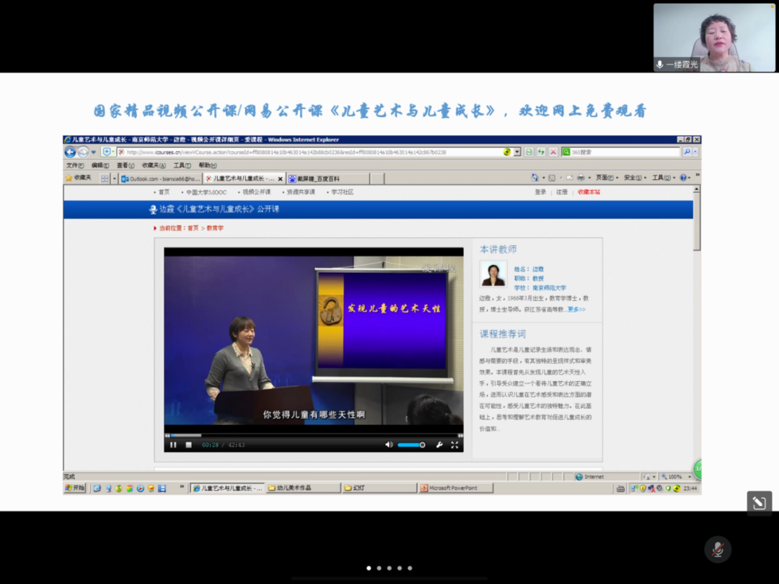Click the browser back arrow button
779x584 pixels.
click(70, 152)
